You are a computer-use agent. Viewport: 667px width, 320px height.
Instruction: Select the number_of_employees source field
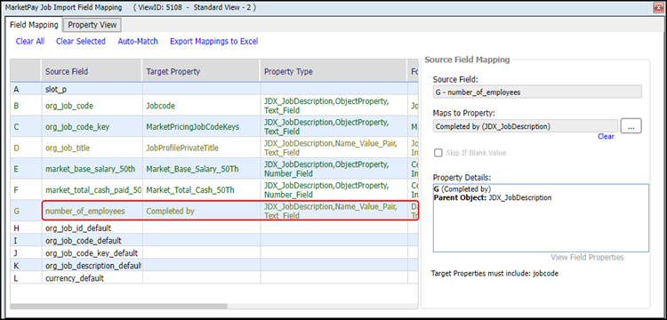coord(92,211)
